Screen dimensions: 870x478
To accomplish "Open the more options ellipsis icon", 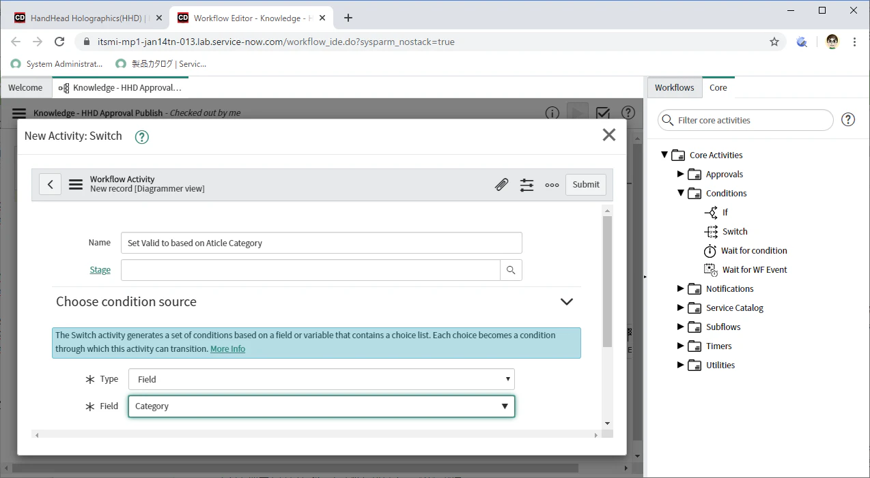I will pos(552,185).
